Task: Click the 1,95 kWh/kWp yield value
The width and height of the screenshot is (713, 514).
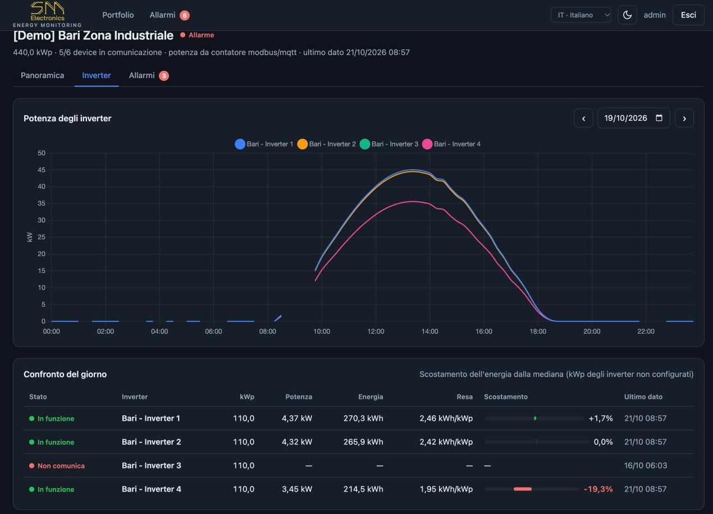Action: click(446, 489)
